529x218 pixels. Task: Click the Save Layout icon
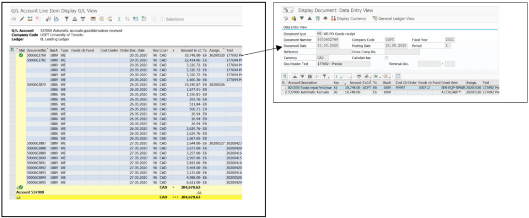point(109,19)
